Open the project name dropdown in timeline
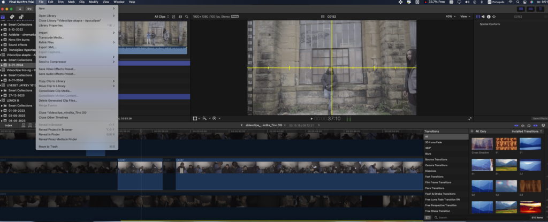This screenshot has width=548, height=222. tap(266, 125)
